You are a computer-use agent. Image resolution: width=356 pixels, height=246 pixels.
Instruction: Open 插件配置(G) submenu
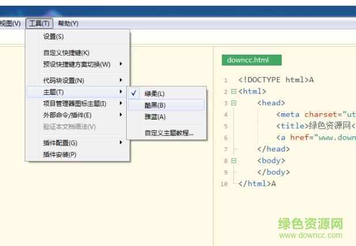pyautogui.click(x=60, y=143)
